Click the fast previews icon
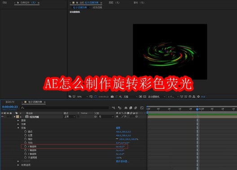The image size is (237, 170). [x=186, y=96]
